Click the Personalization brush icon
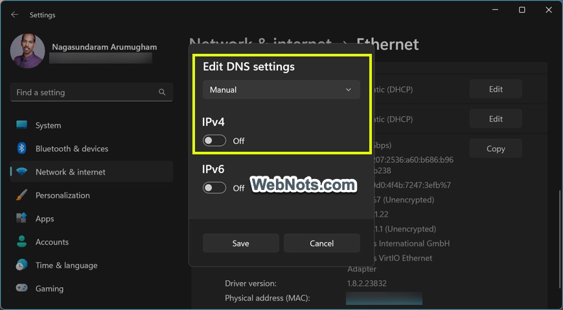563x310 pixels. click(x=21, y=195)
